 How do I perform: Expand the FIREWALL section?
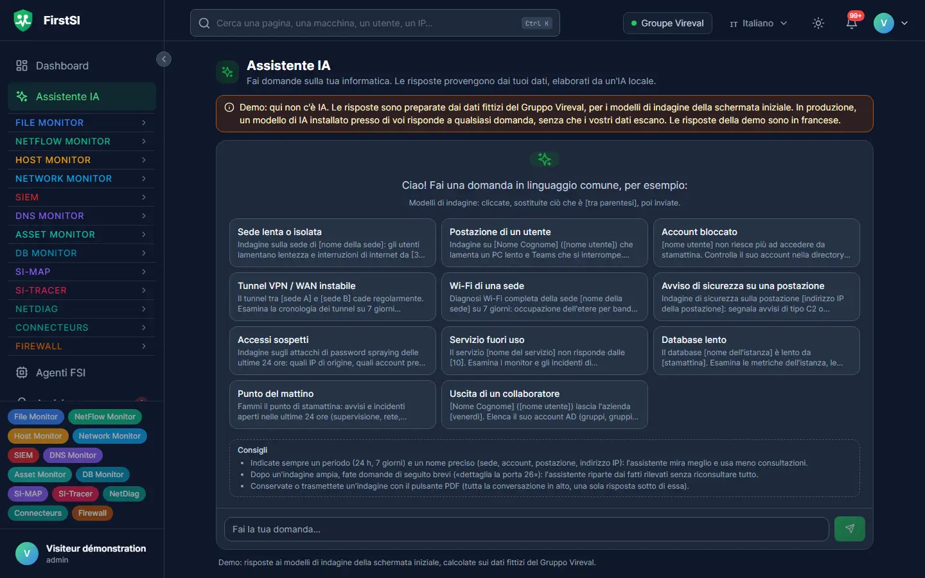(82, 346)
